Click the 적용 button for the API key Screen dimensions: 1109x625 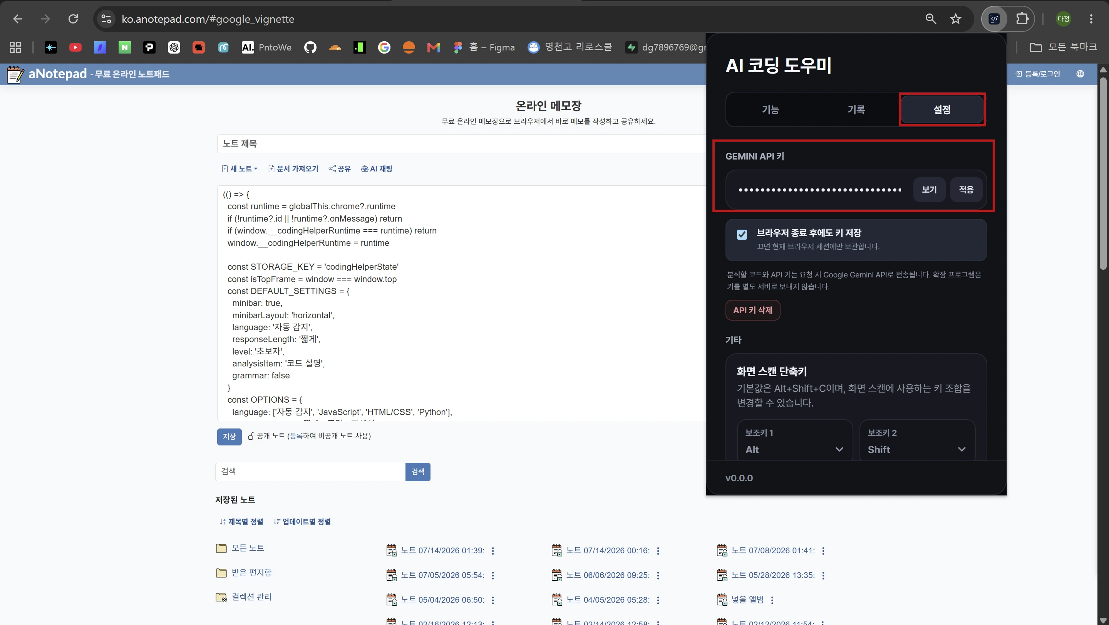pyautogui.click(x=966, y=190)
